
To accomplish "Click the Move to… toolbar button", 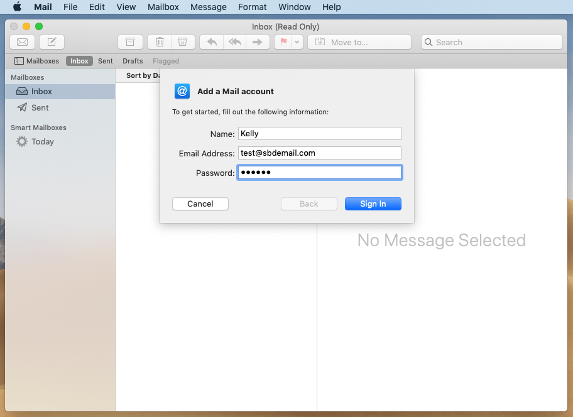I will click(x=359, y=42).
